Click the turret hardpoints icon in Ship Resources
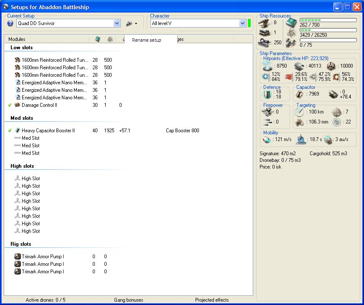This screenshot has width=364, height=305. (x=265, y=23)
